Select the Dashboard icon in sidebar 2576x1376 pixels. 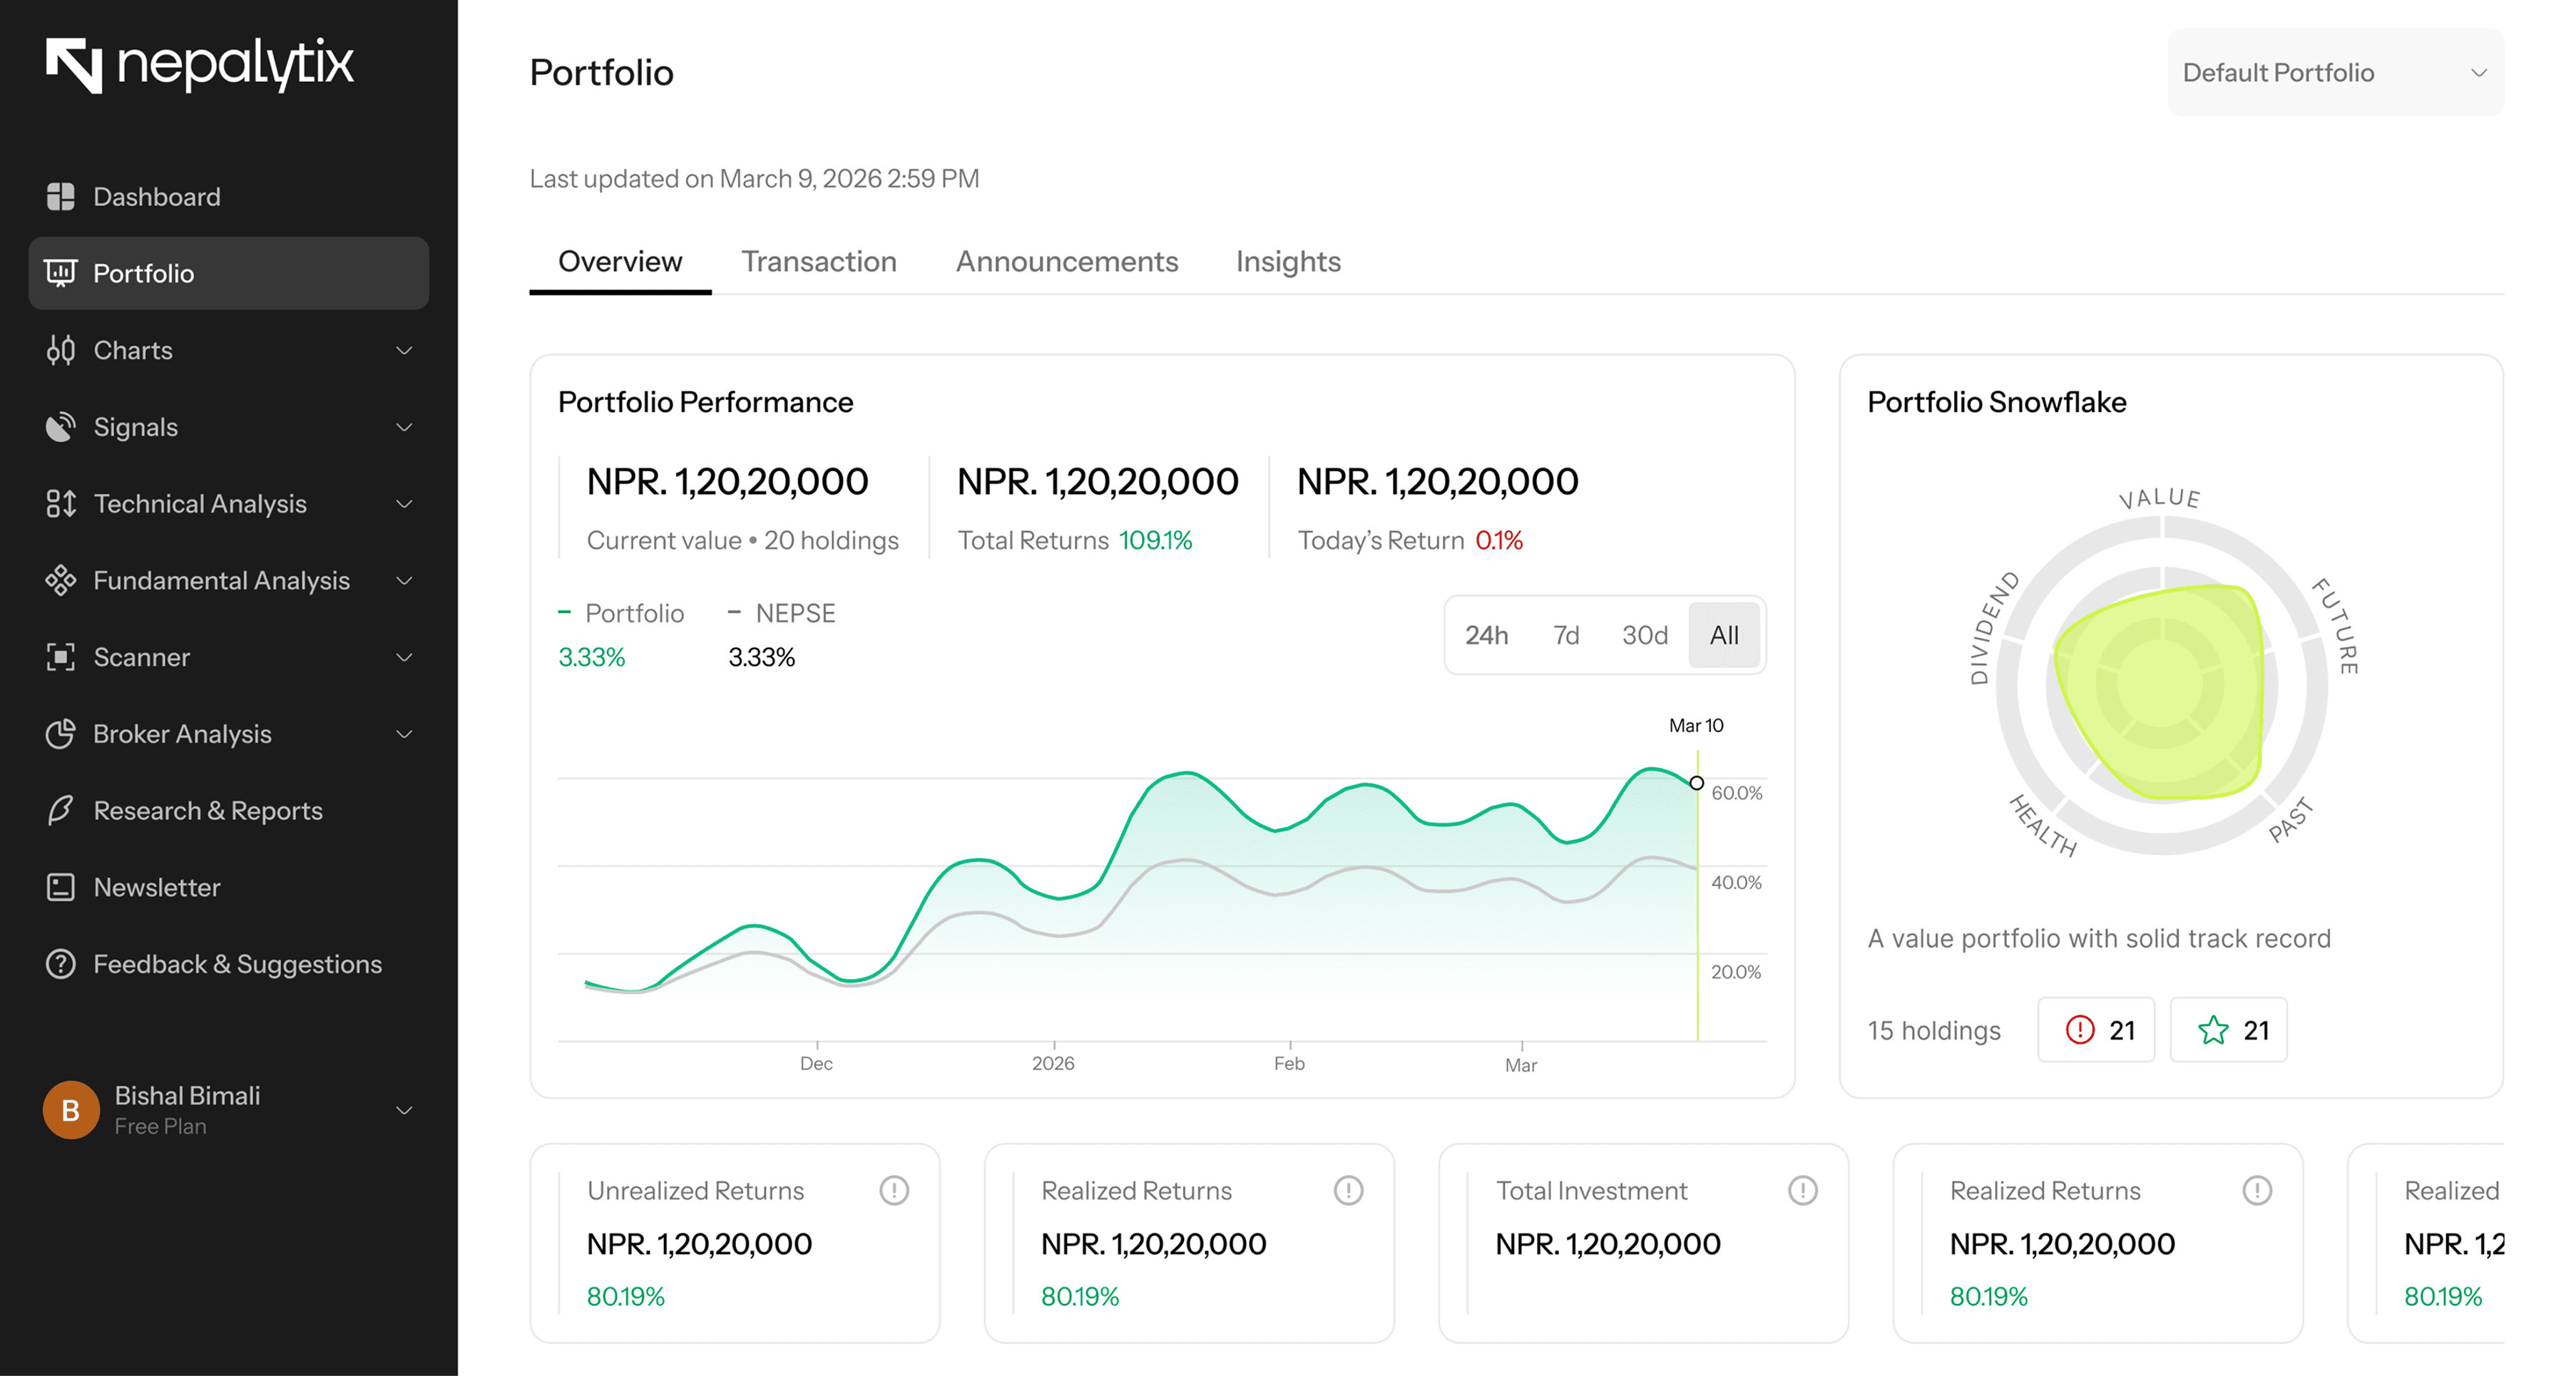click(x=61, y=196)
